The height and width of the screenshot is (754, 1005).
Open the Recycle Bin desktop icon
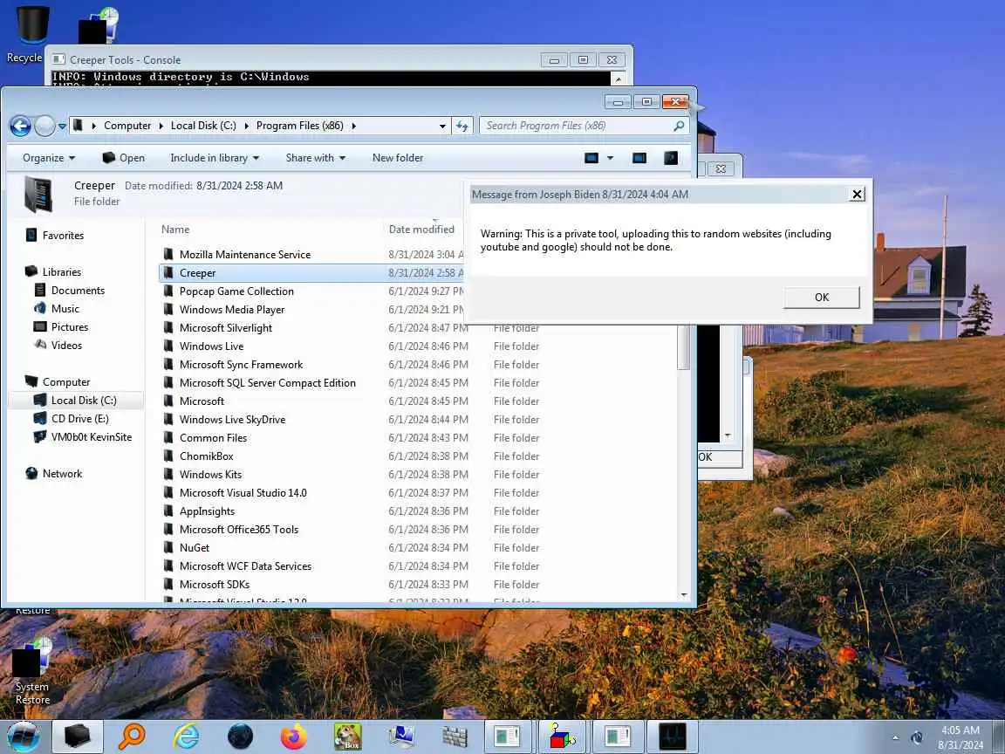point(31,35)
